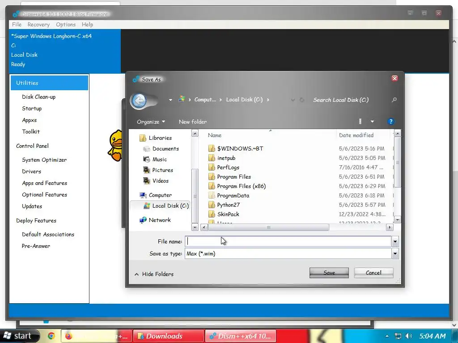The width and height of the screenshot is (458, 343).
Task: Click the back arrow in Save As dialog
Action: pos(139,100)
